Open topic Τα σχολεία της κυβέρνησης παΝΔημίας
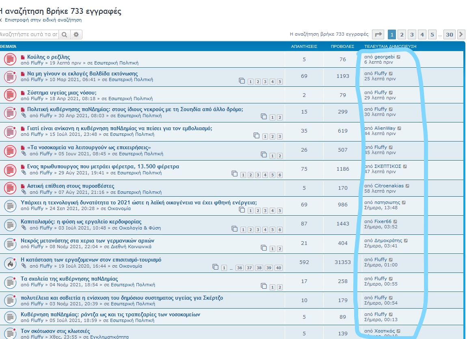 pyautogui.click(x=69, y=279)
